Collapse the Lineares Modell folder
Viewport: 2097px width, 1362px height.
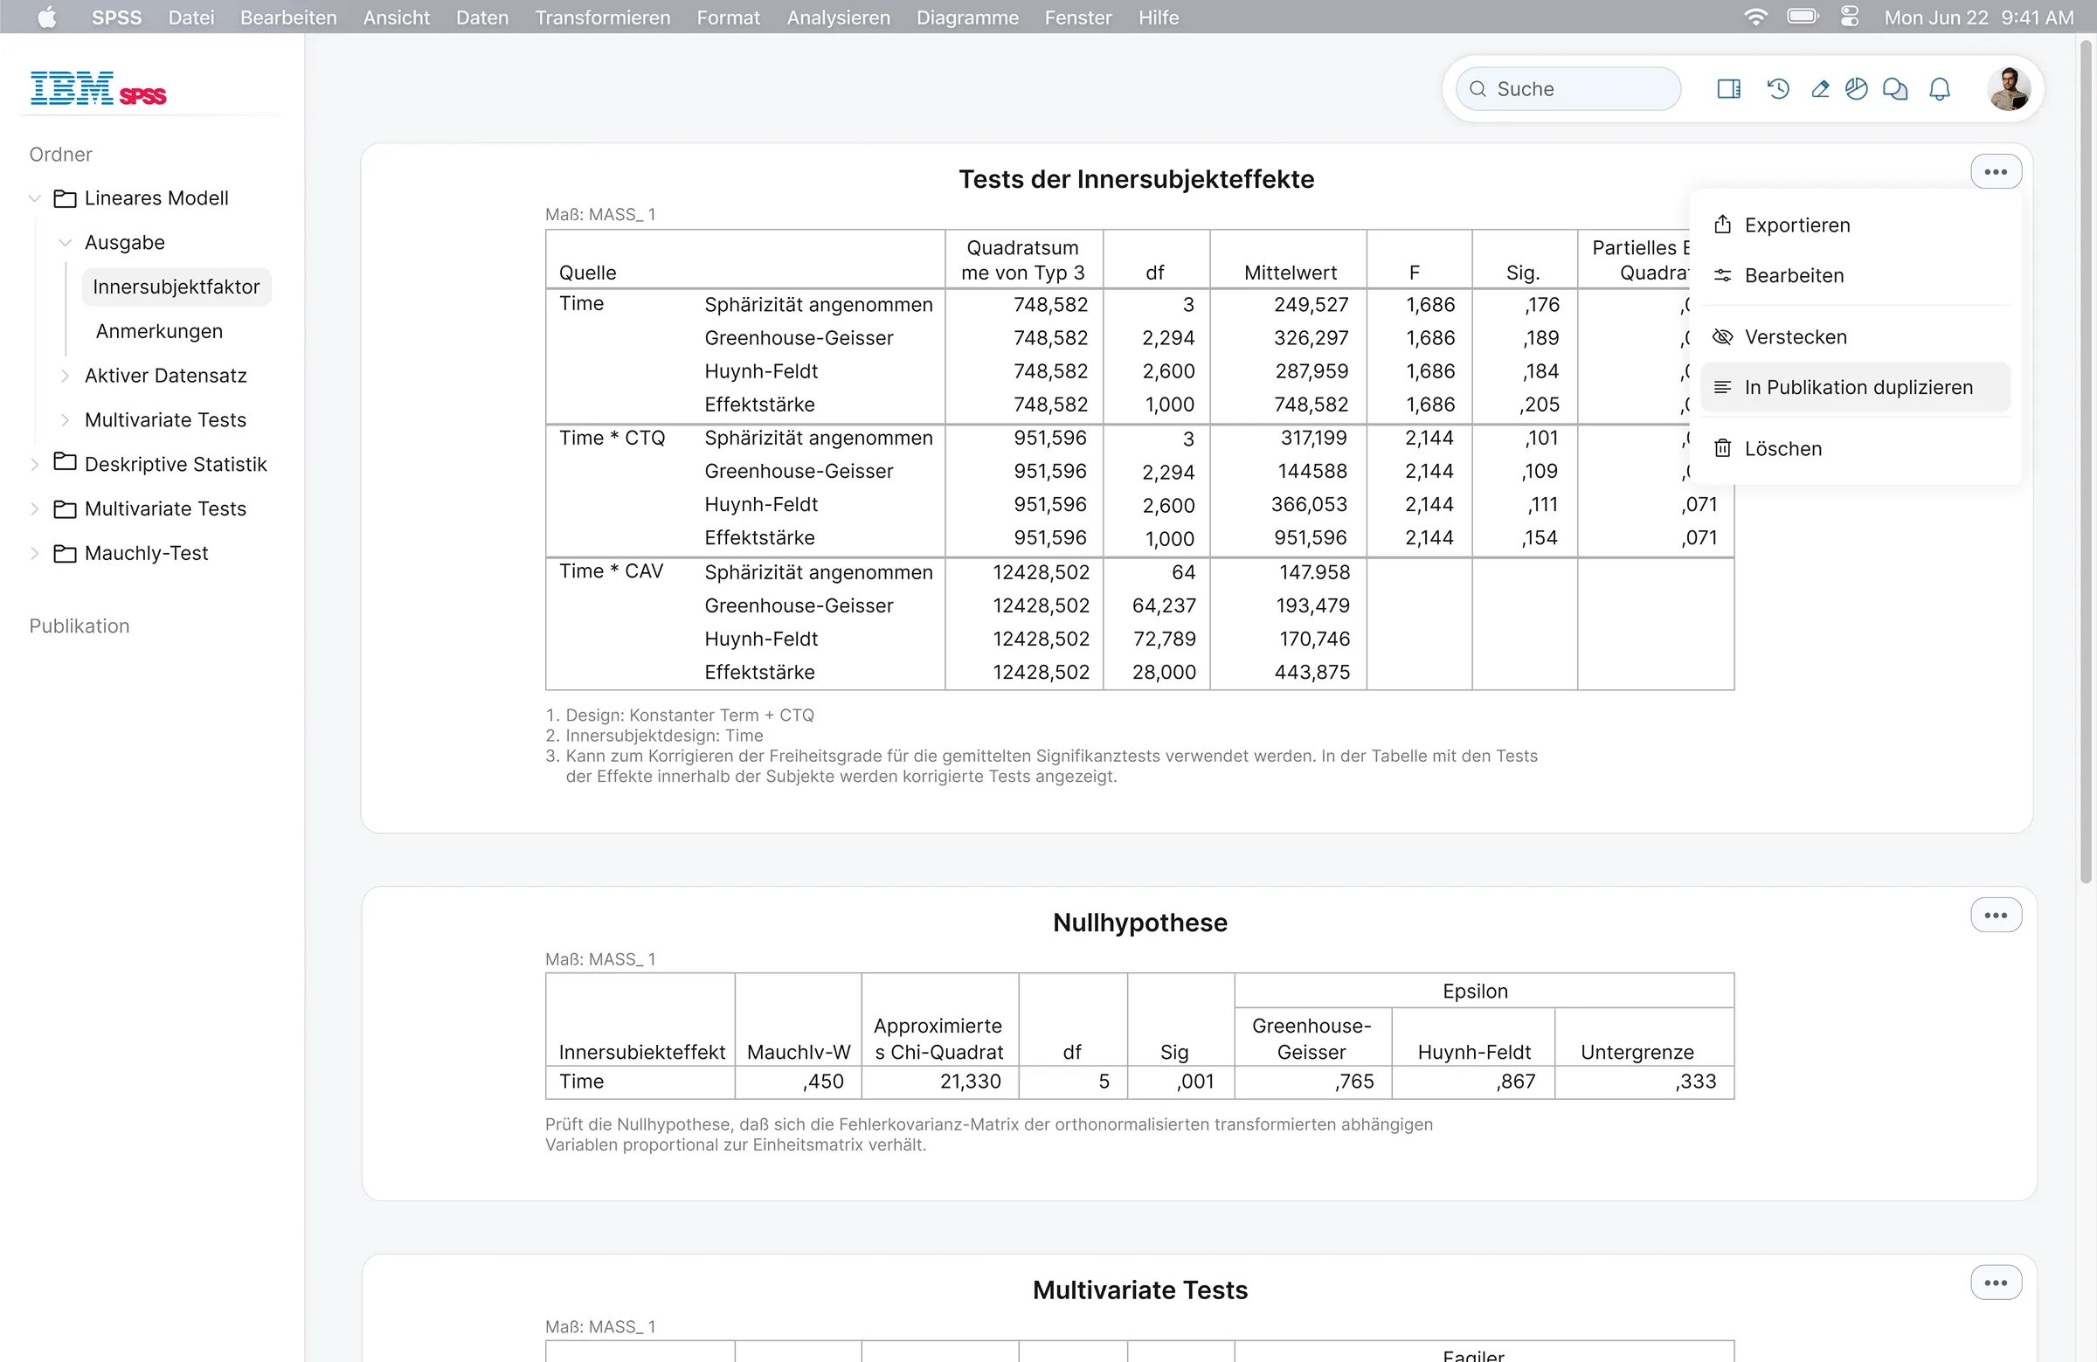35,198
